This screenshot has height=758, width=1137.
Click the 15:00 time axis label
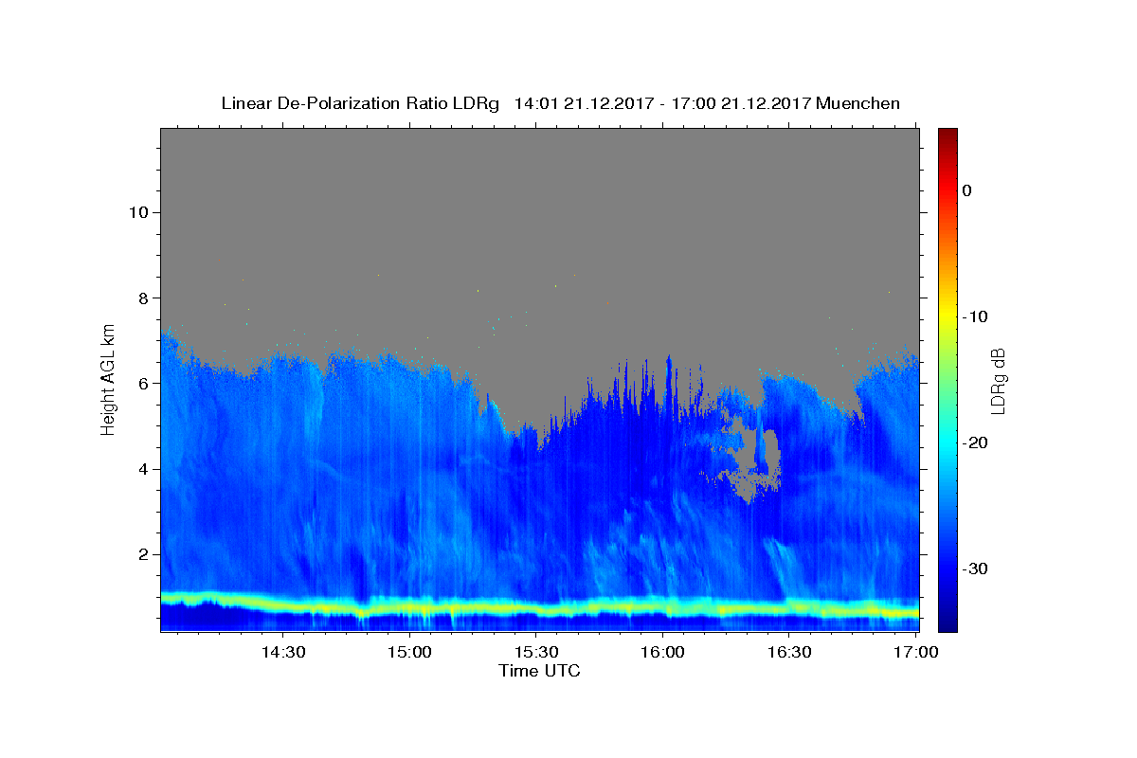pyautogui.click(x=409, y=652)
